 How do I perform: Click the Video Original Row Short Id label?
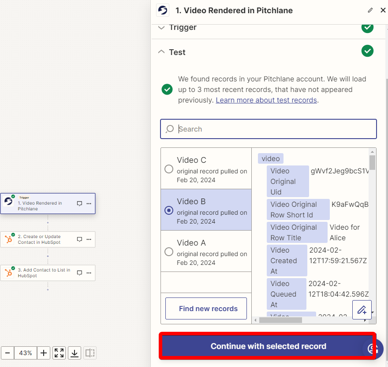click(x=298, y=209)
